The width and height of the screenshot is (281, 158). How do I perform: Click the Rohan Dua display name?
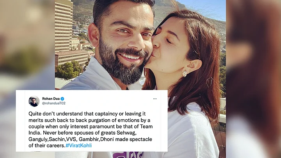click(x=51, y=99)
